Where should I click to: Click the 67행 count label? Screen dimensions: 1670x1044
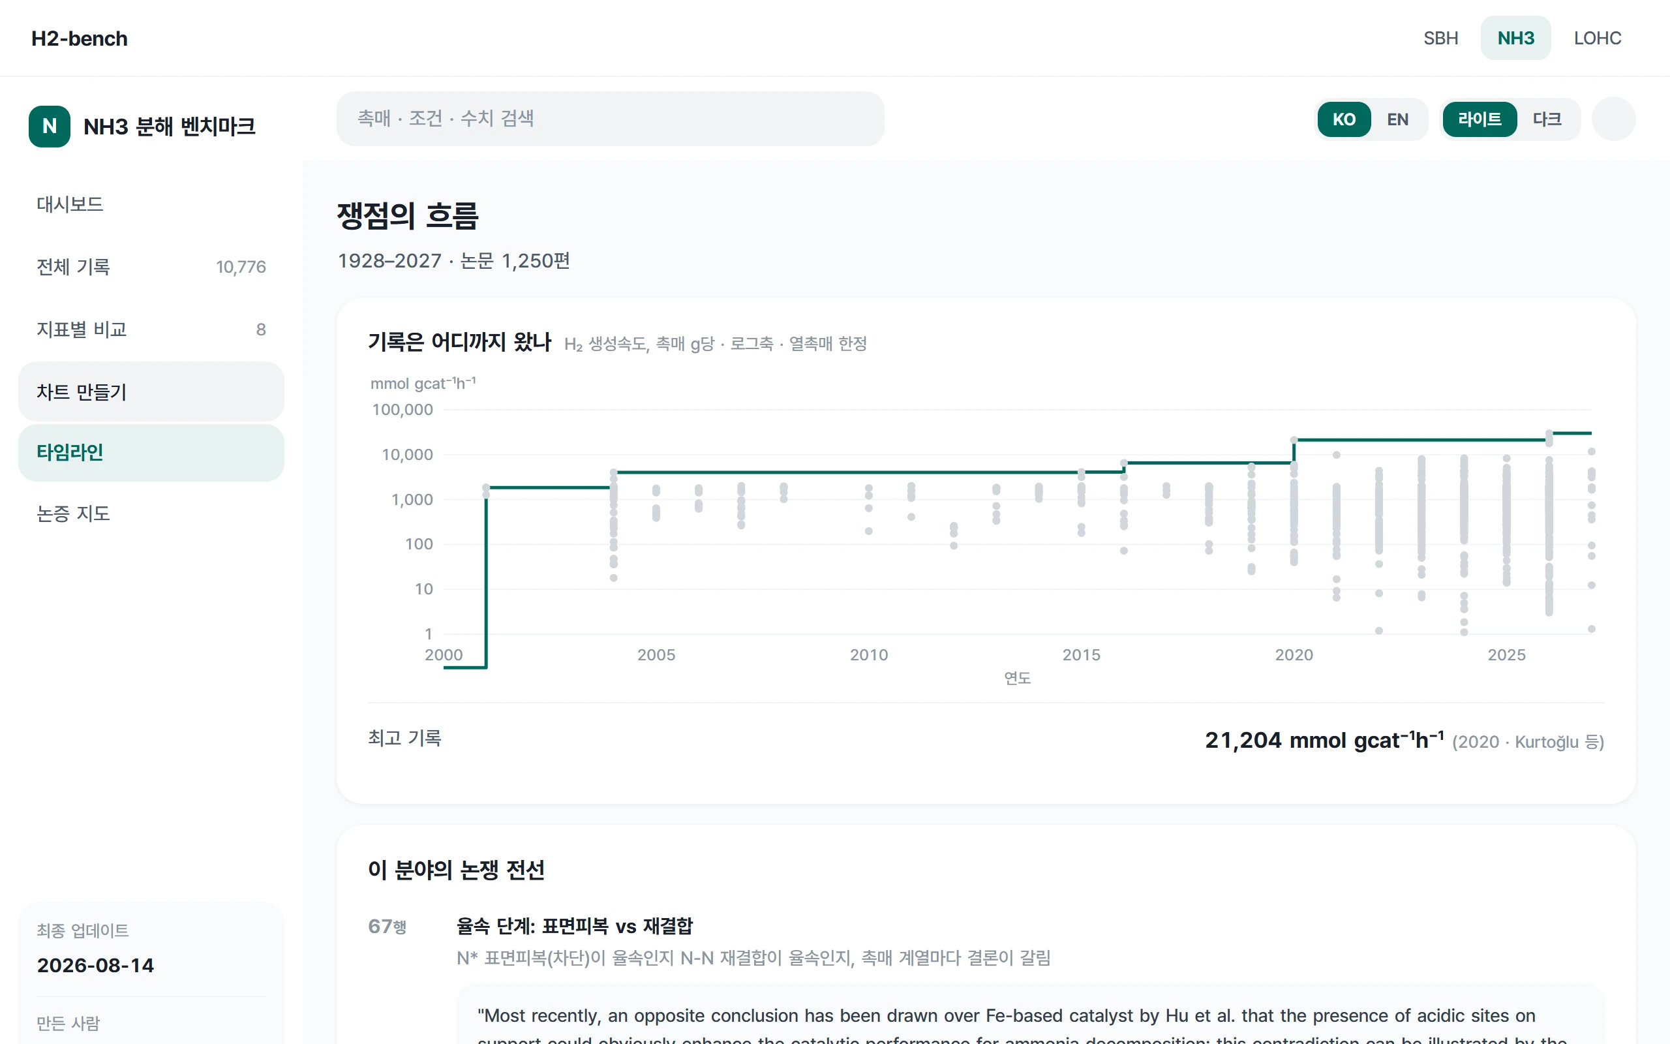[x=387, y=927]
